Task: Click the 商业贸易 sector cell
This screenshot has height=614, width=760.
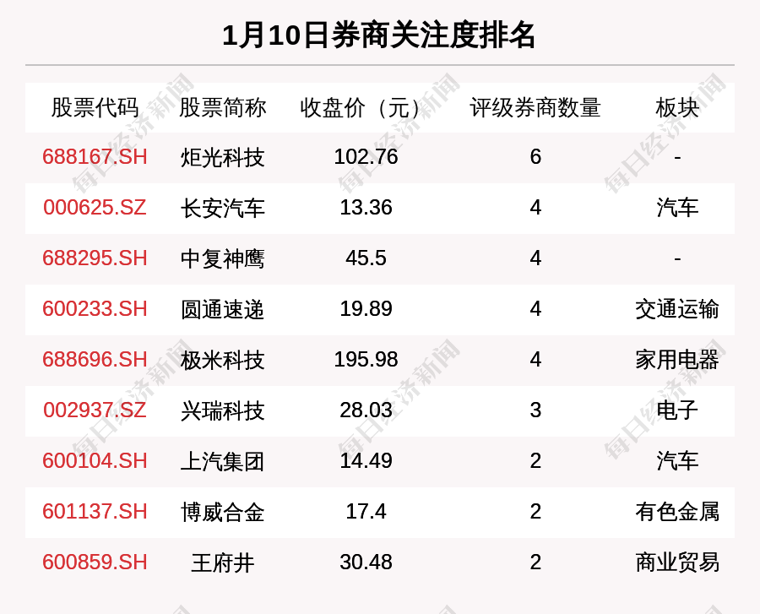Action: coord(677,562)
